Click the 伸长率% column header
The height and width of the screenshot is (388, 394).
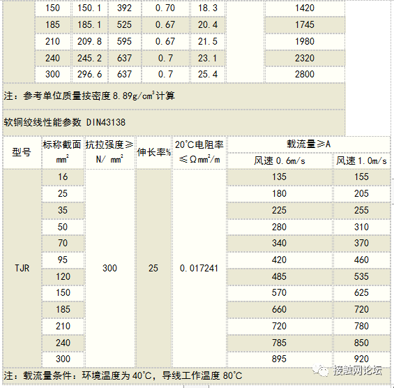(154, 152)
